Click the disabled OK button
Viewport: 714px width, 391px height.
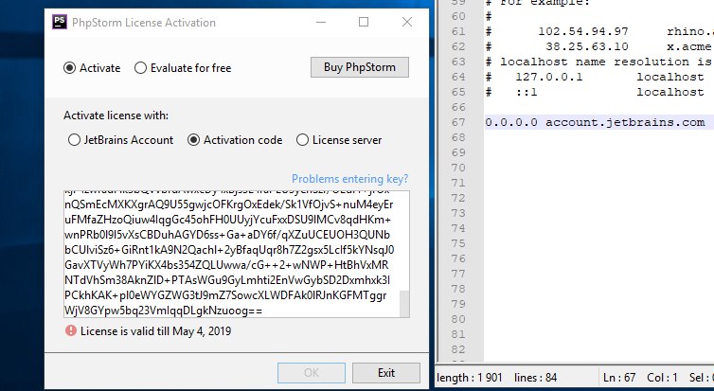click(x=312, y=373)
